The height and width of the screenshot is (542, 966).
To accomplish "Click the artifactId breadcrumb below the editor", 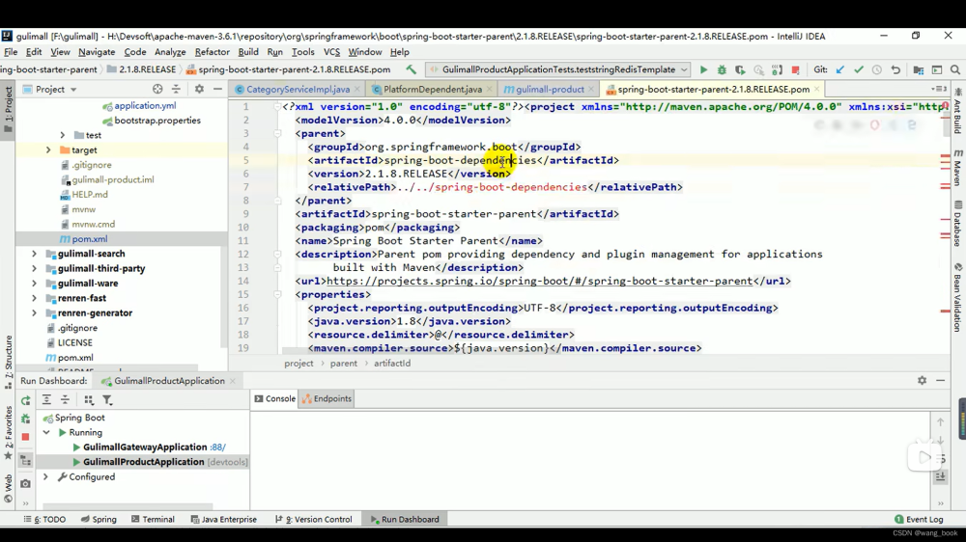I will pos(392,364).
